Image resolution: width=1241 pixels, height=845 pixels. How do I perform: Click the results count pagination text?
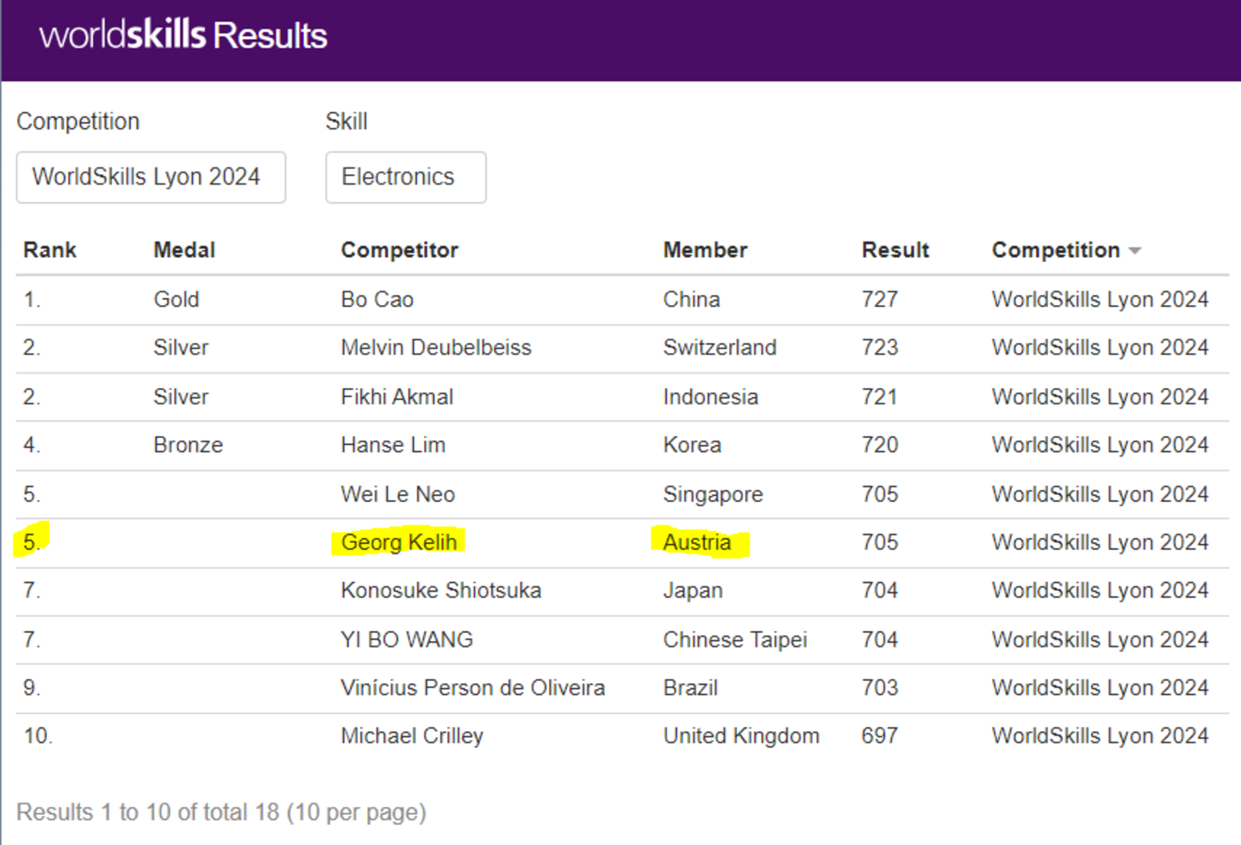221,812
